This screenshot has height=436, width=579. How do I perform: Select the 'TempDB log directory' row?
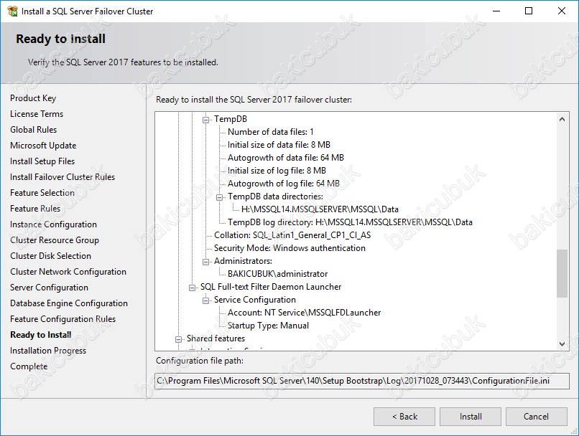pyautogui.click(x=350, y=222)
